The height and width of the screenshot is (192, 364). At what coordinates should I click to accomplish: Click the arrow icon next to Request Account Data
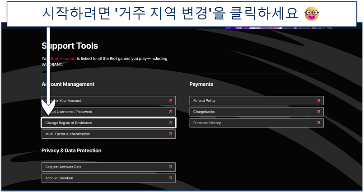[170, 167]
